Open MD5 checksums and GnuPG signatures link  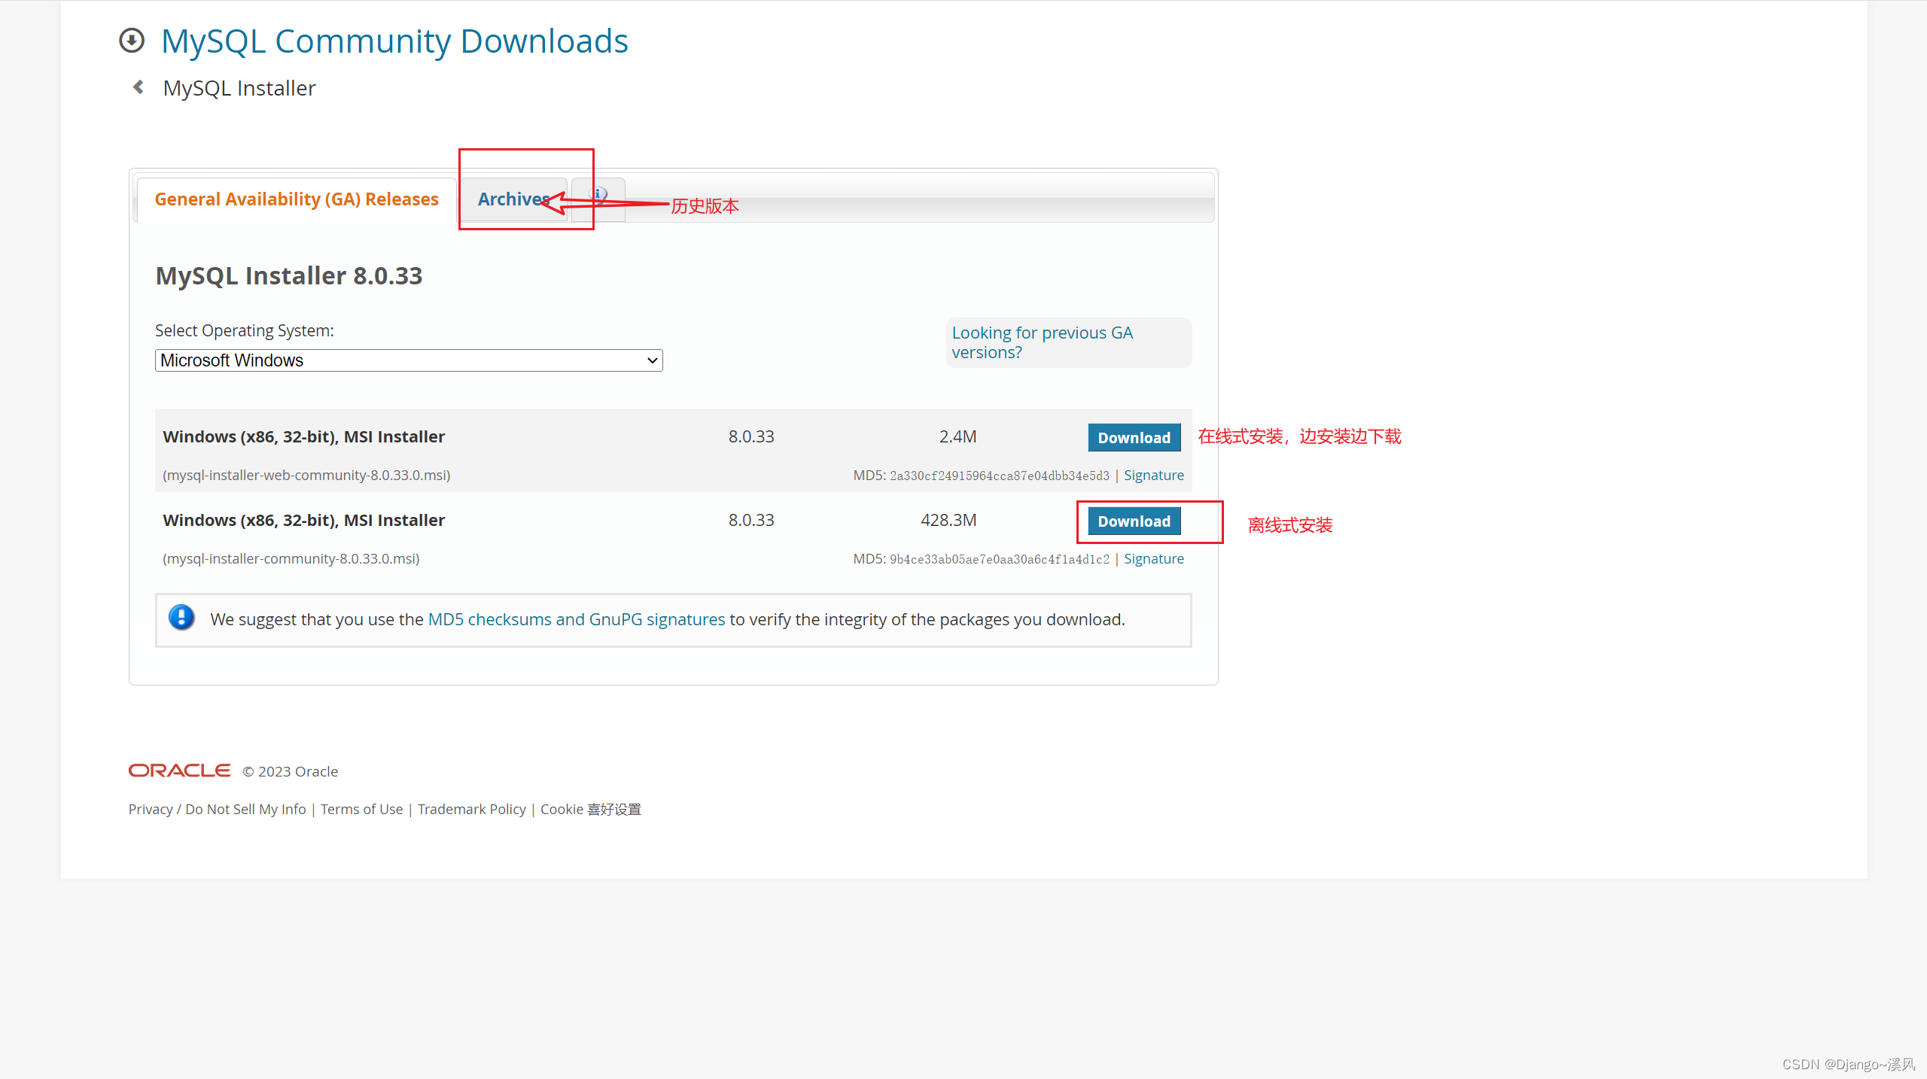(x=576, y=619)
